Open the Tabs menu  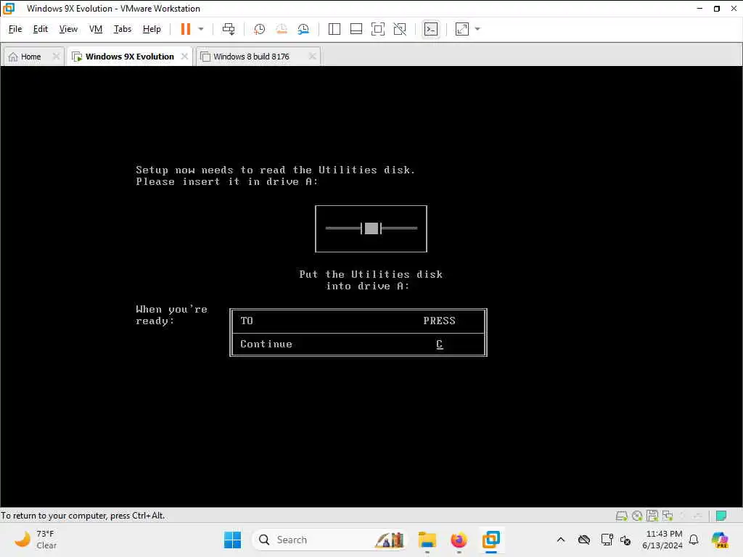click(x=122, y=29)
